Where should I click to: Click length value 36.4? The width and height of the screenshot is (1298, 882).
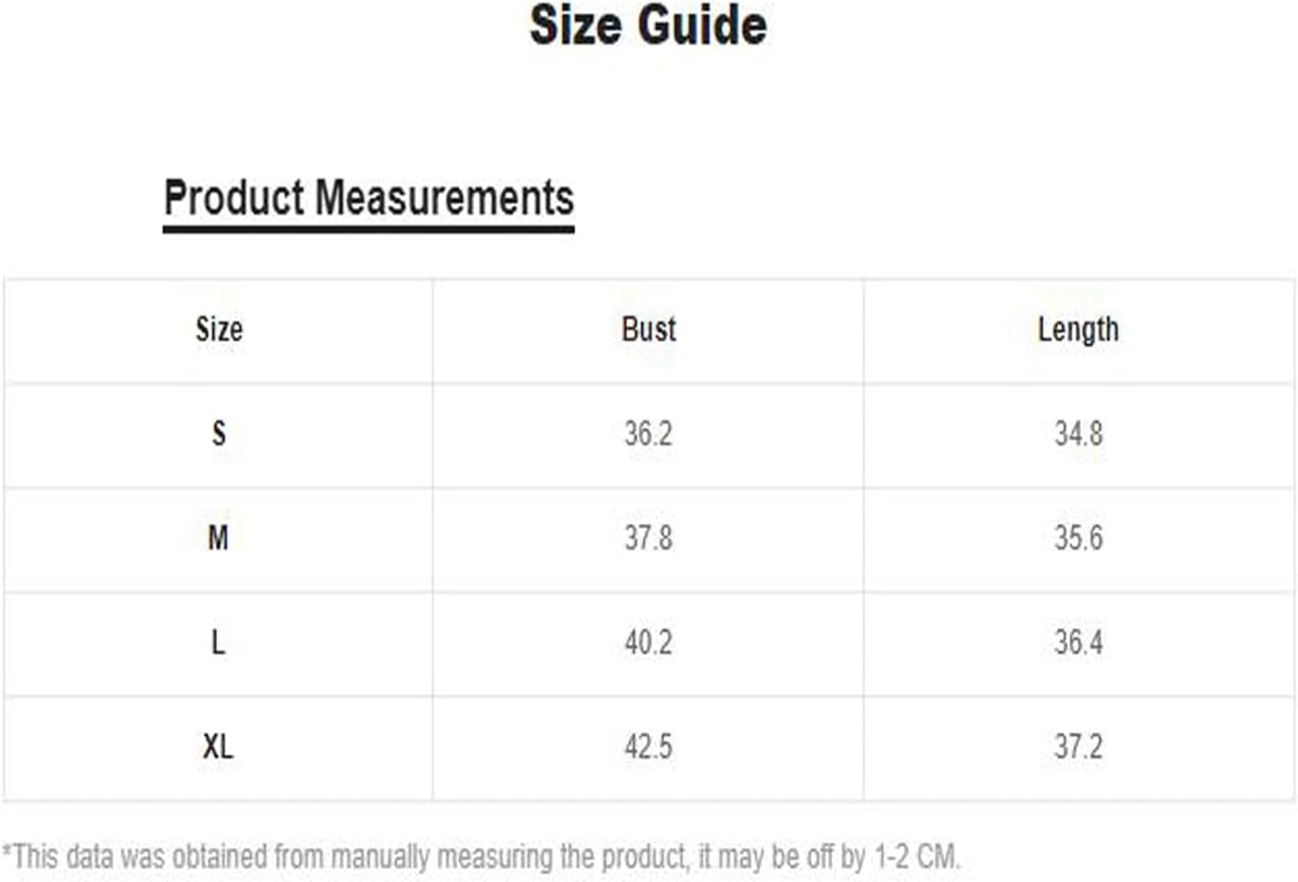tap(1078, 642)
